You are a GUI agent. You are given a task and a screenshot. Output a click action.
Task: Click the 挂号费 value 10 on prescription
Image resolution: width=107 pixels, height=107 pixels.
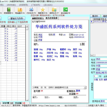[x=42, y=91]
